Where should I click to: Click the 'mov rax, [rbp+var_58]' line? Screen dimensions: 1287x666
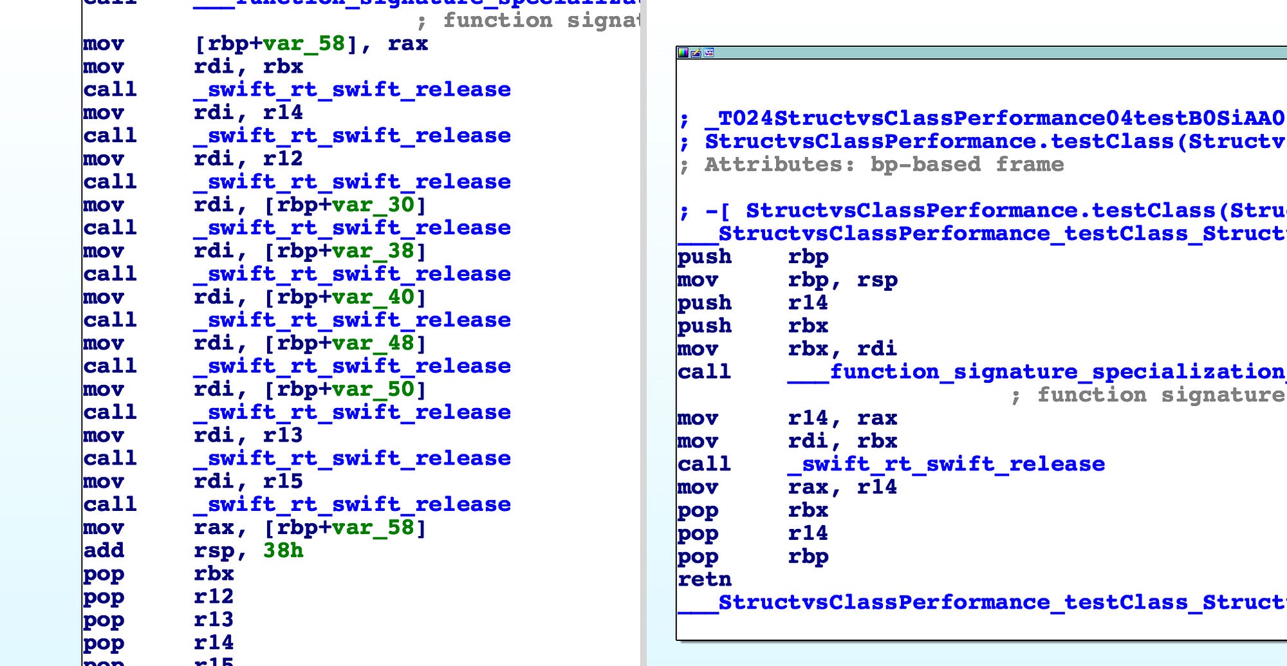coord(255,528)
